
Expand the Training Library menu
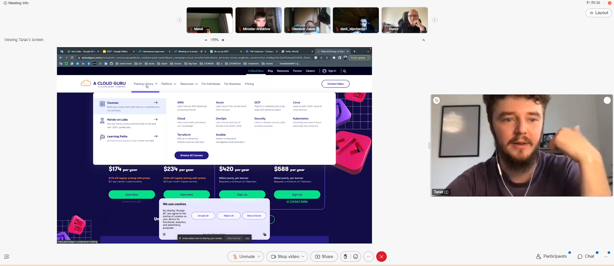coord(145,84)
